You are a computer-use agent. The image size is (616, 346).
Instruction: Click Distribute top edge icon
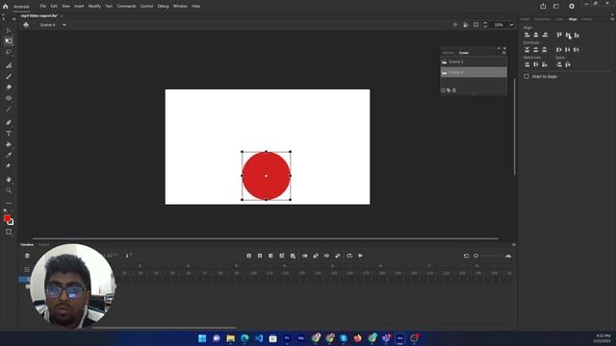click(x=527, y=50)
